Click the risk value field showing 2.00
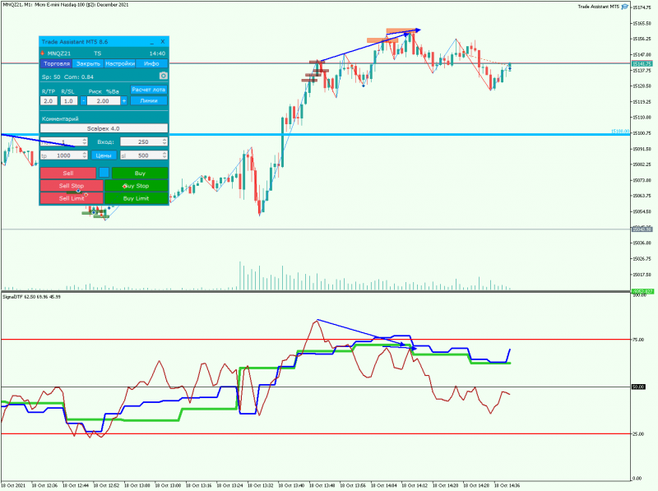The height and width of the screenshot is (491, 658). tap(104, 100)
